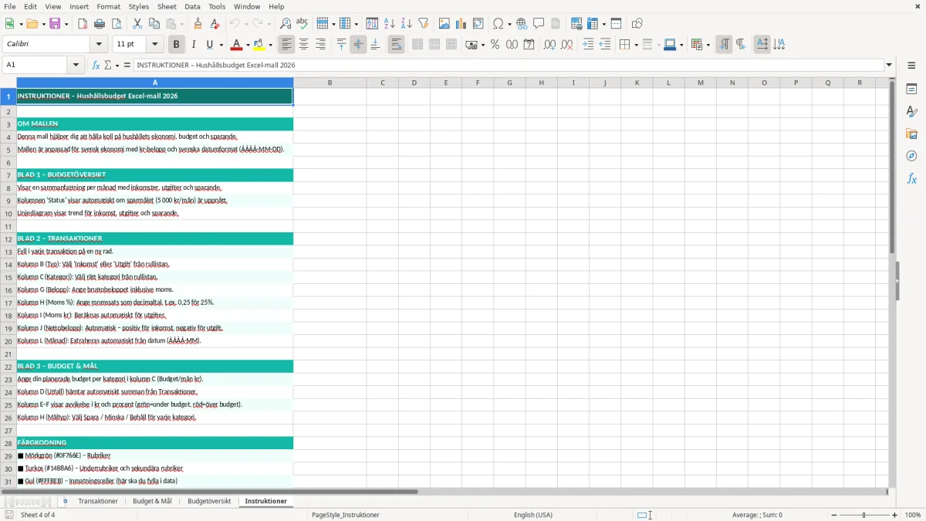Open the Font Size dropdown
926x521 pixels.
(154, 45)
